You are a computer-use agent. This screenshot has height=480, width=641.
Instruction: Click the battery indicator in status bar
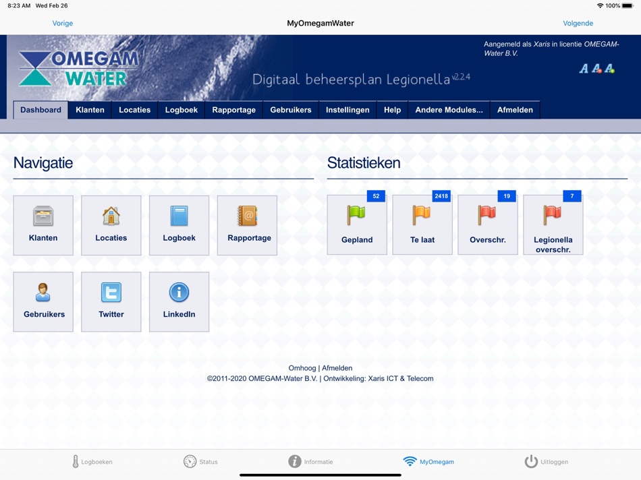(x=628, y=5)
